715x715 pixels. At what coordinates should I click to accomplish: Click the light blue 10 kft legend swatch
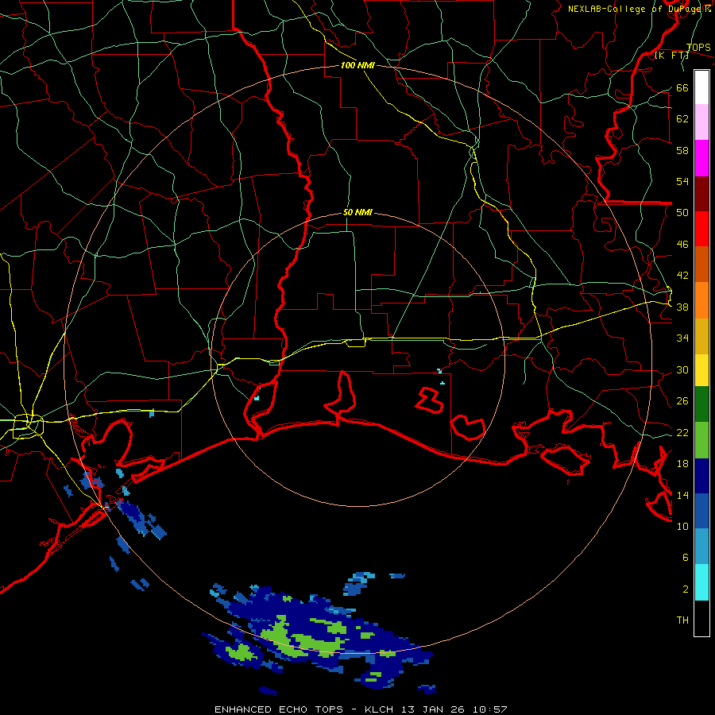point(701,547)
